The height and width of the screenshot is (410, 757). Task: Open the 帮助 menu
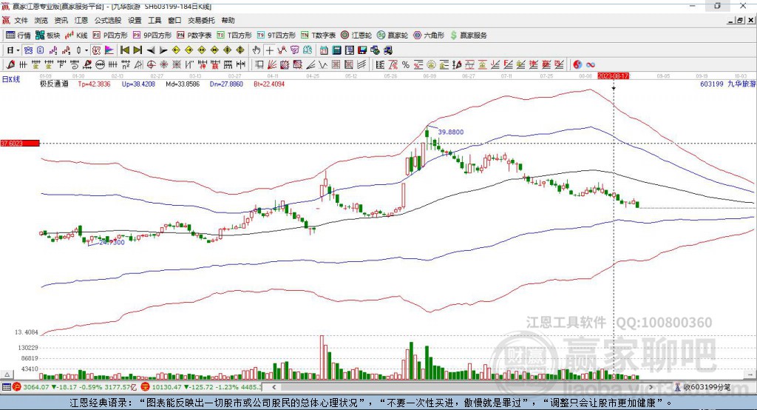[x=228, y=20]
